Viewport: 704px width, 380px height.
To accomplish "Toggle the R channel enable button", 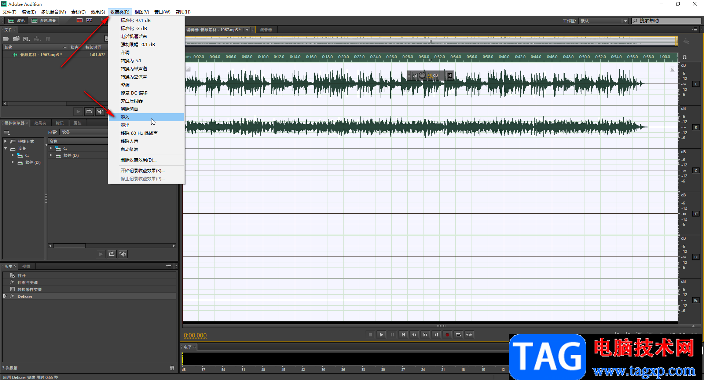I will tap(696, 128).
